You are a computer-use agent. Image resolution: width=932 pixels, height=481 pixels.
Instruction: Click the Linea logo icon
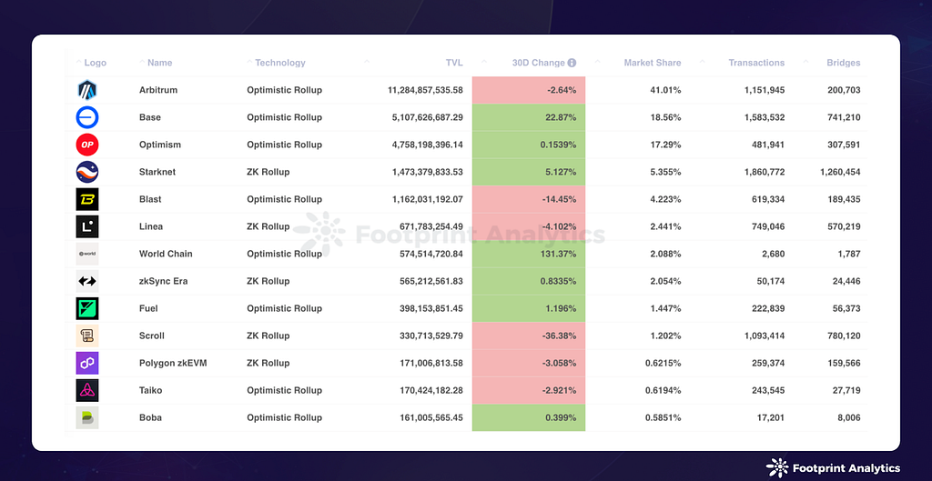tap(87, 226)
